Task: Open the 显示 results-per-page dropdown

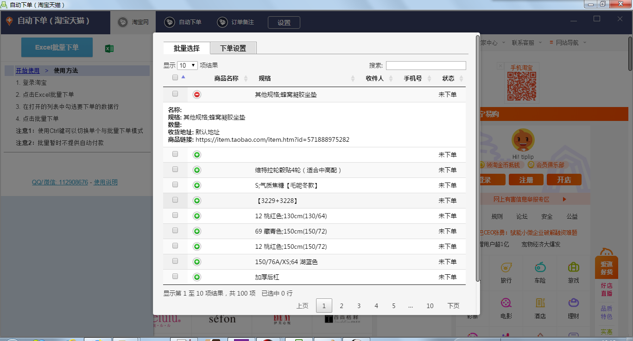Action: pyautogui.click(x=187, y=65)
